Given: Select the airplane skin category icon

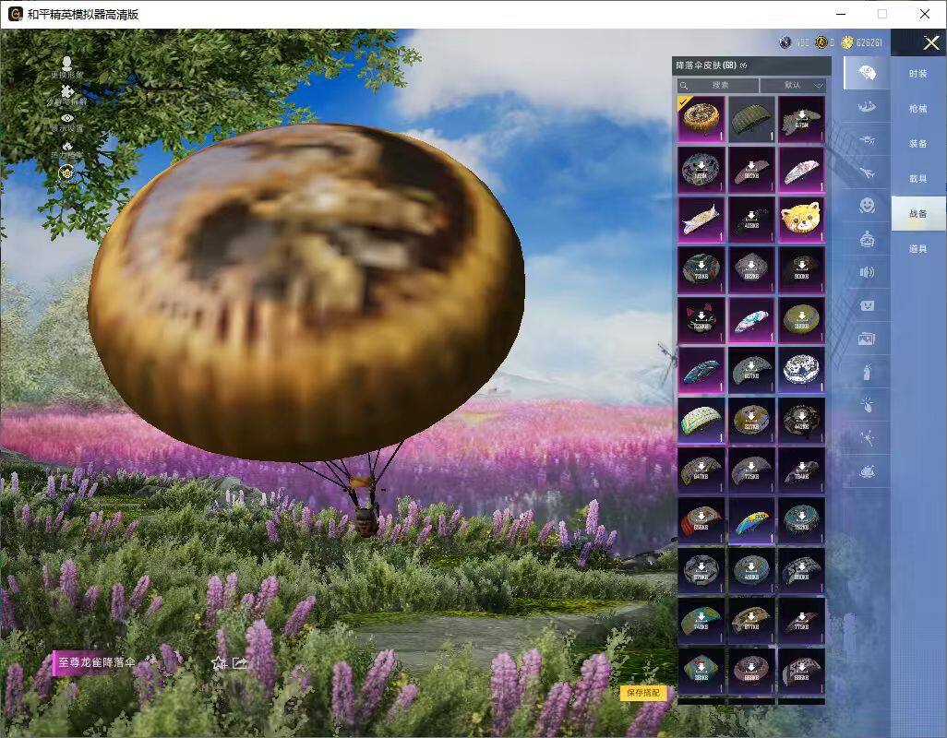Looking at the screenshot, I should pos(867,173).
